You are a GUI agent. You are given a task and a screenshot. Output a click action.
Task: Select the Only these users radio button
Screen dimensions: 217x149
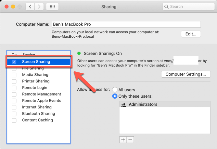115,96
